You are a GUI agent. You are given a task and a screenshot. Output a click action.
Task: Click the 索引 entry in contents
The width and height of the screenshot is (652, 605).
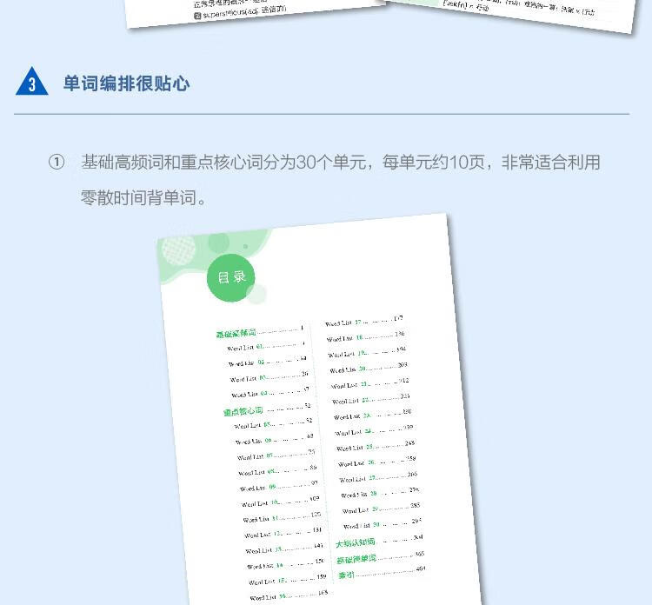(347, 575)
